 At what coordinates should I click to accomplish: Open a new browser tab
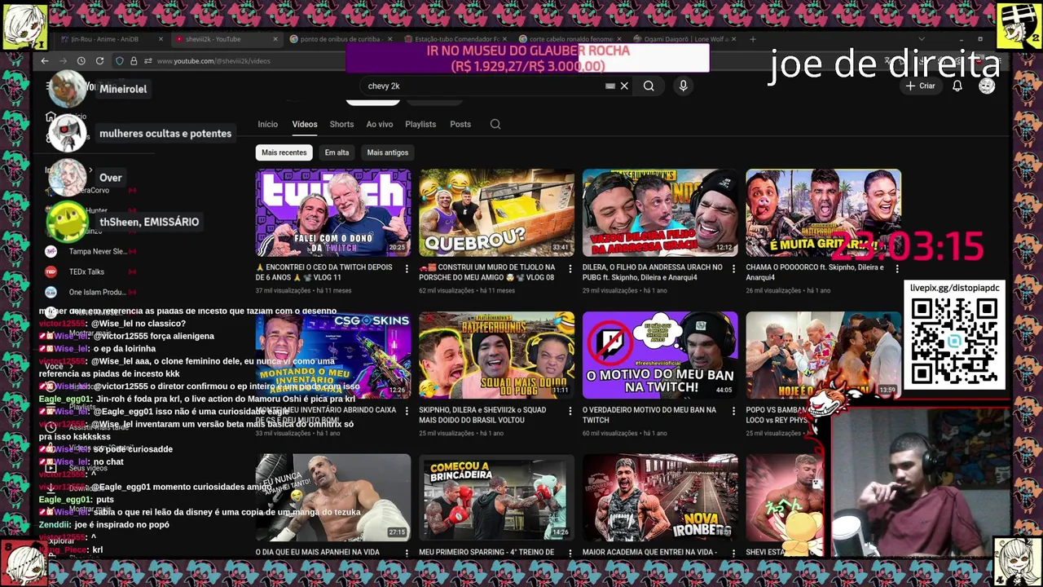pos(752,39)
